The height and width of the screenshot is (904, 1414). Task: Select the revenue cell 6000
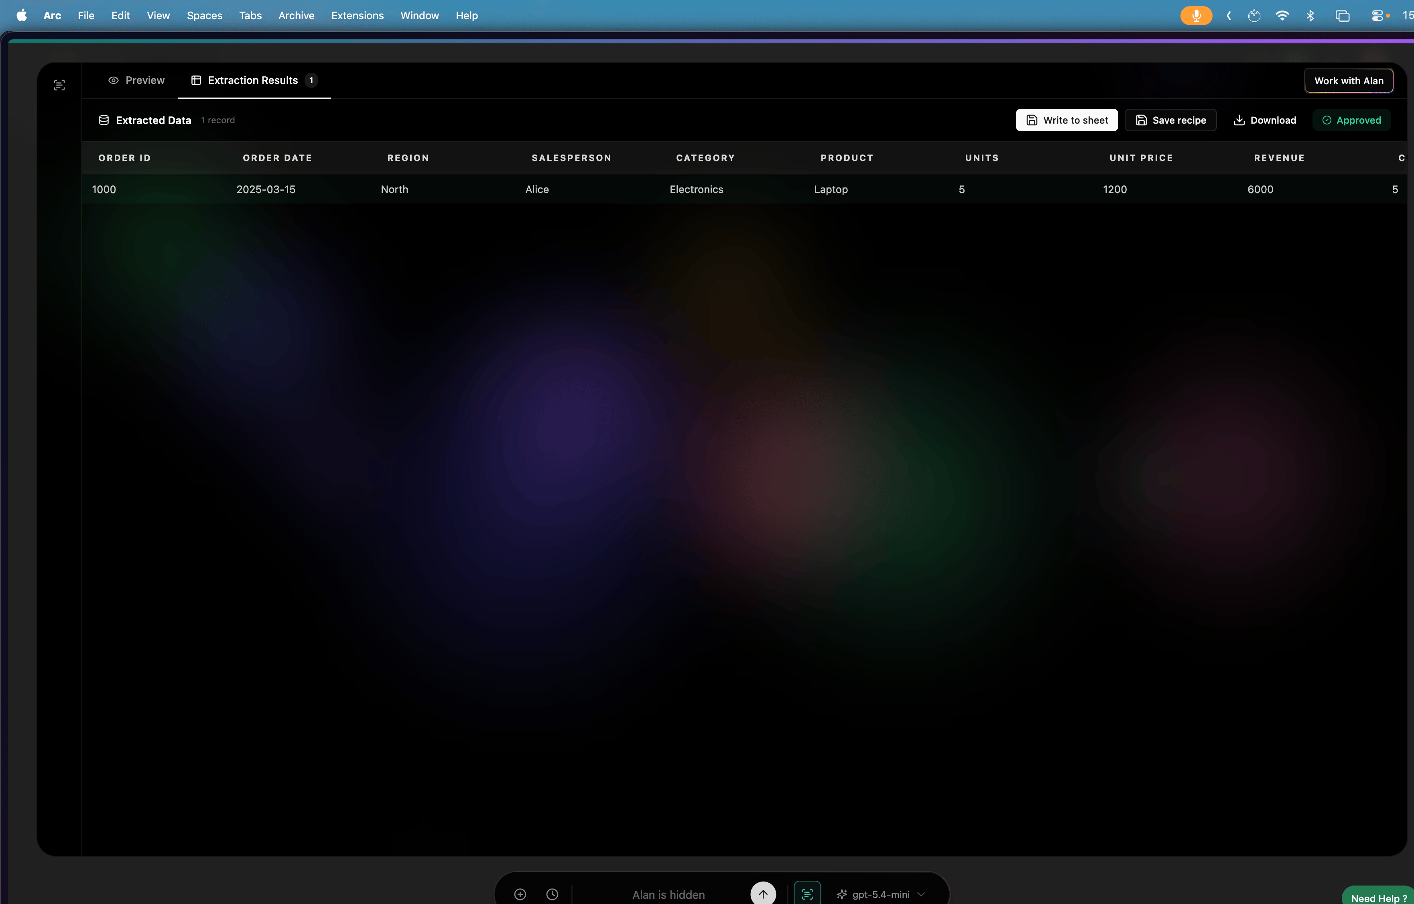(x=1260, y=189)
